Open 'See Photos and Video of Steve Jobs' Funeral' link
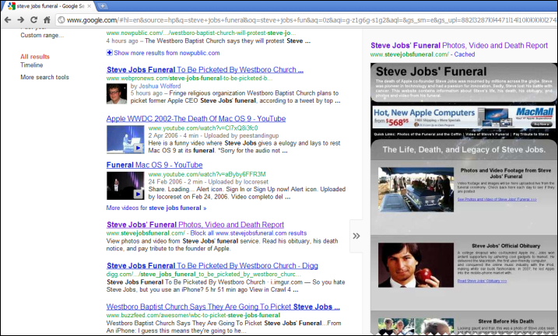Screen dimensions: 558x336 pyautogui.click(x=497, y=199)
